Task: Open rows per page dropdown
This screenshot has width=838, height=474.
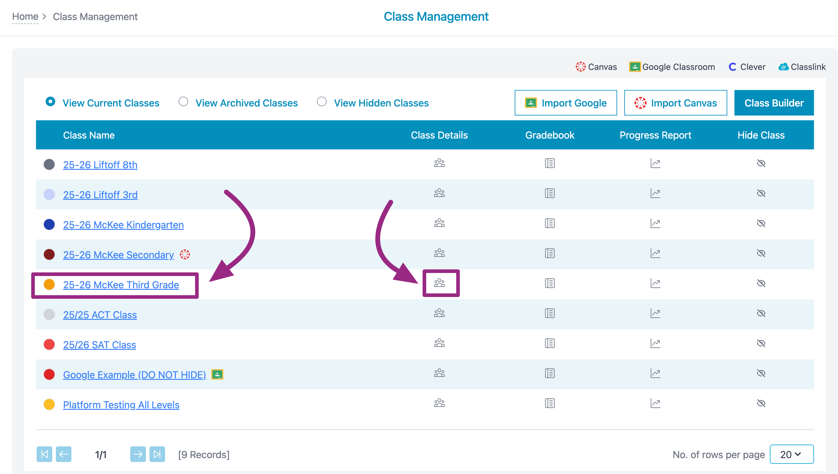Action: tap(791, 454)
